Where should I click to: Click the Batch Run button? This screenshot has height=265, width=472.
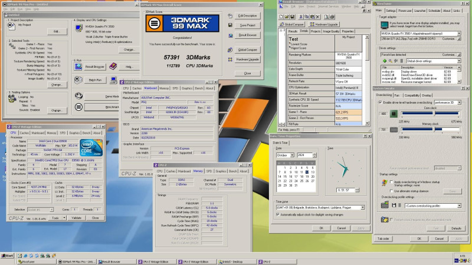point(95,80)
